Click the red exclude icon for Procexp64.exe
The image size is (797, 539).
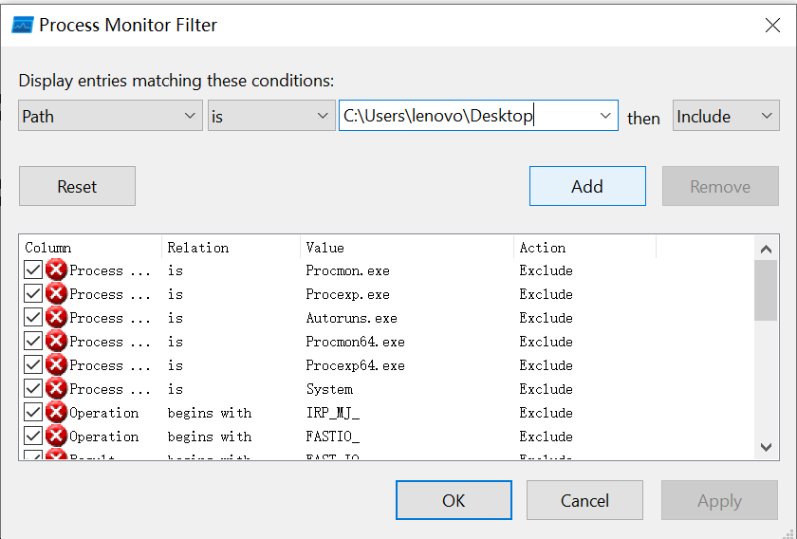point(57,365)
